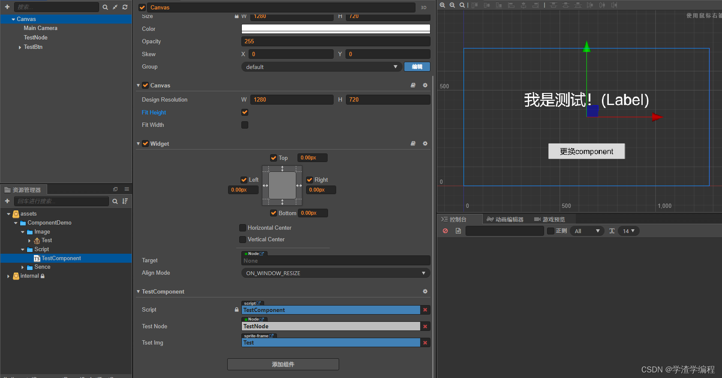Collapse the Widget component section
The width and height of the screenshot is (722, 378).
click(x=138, y=144)
